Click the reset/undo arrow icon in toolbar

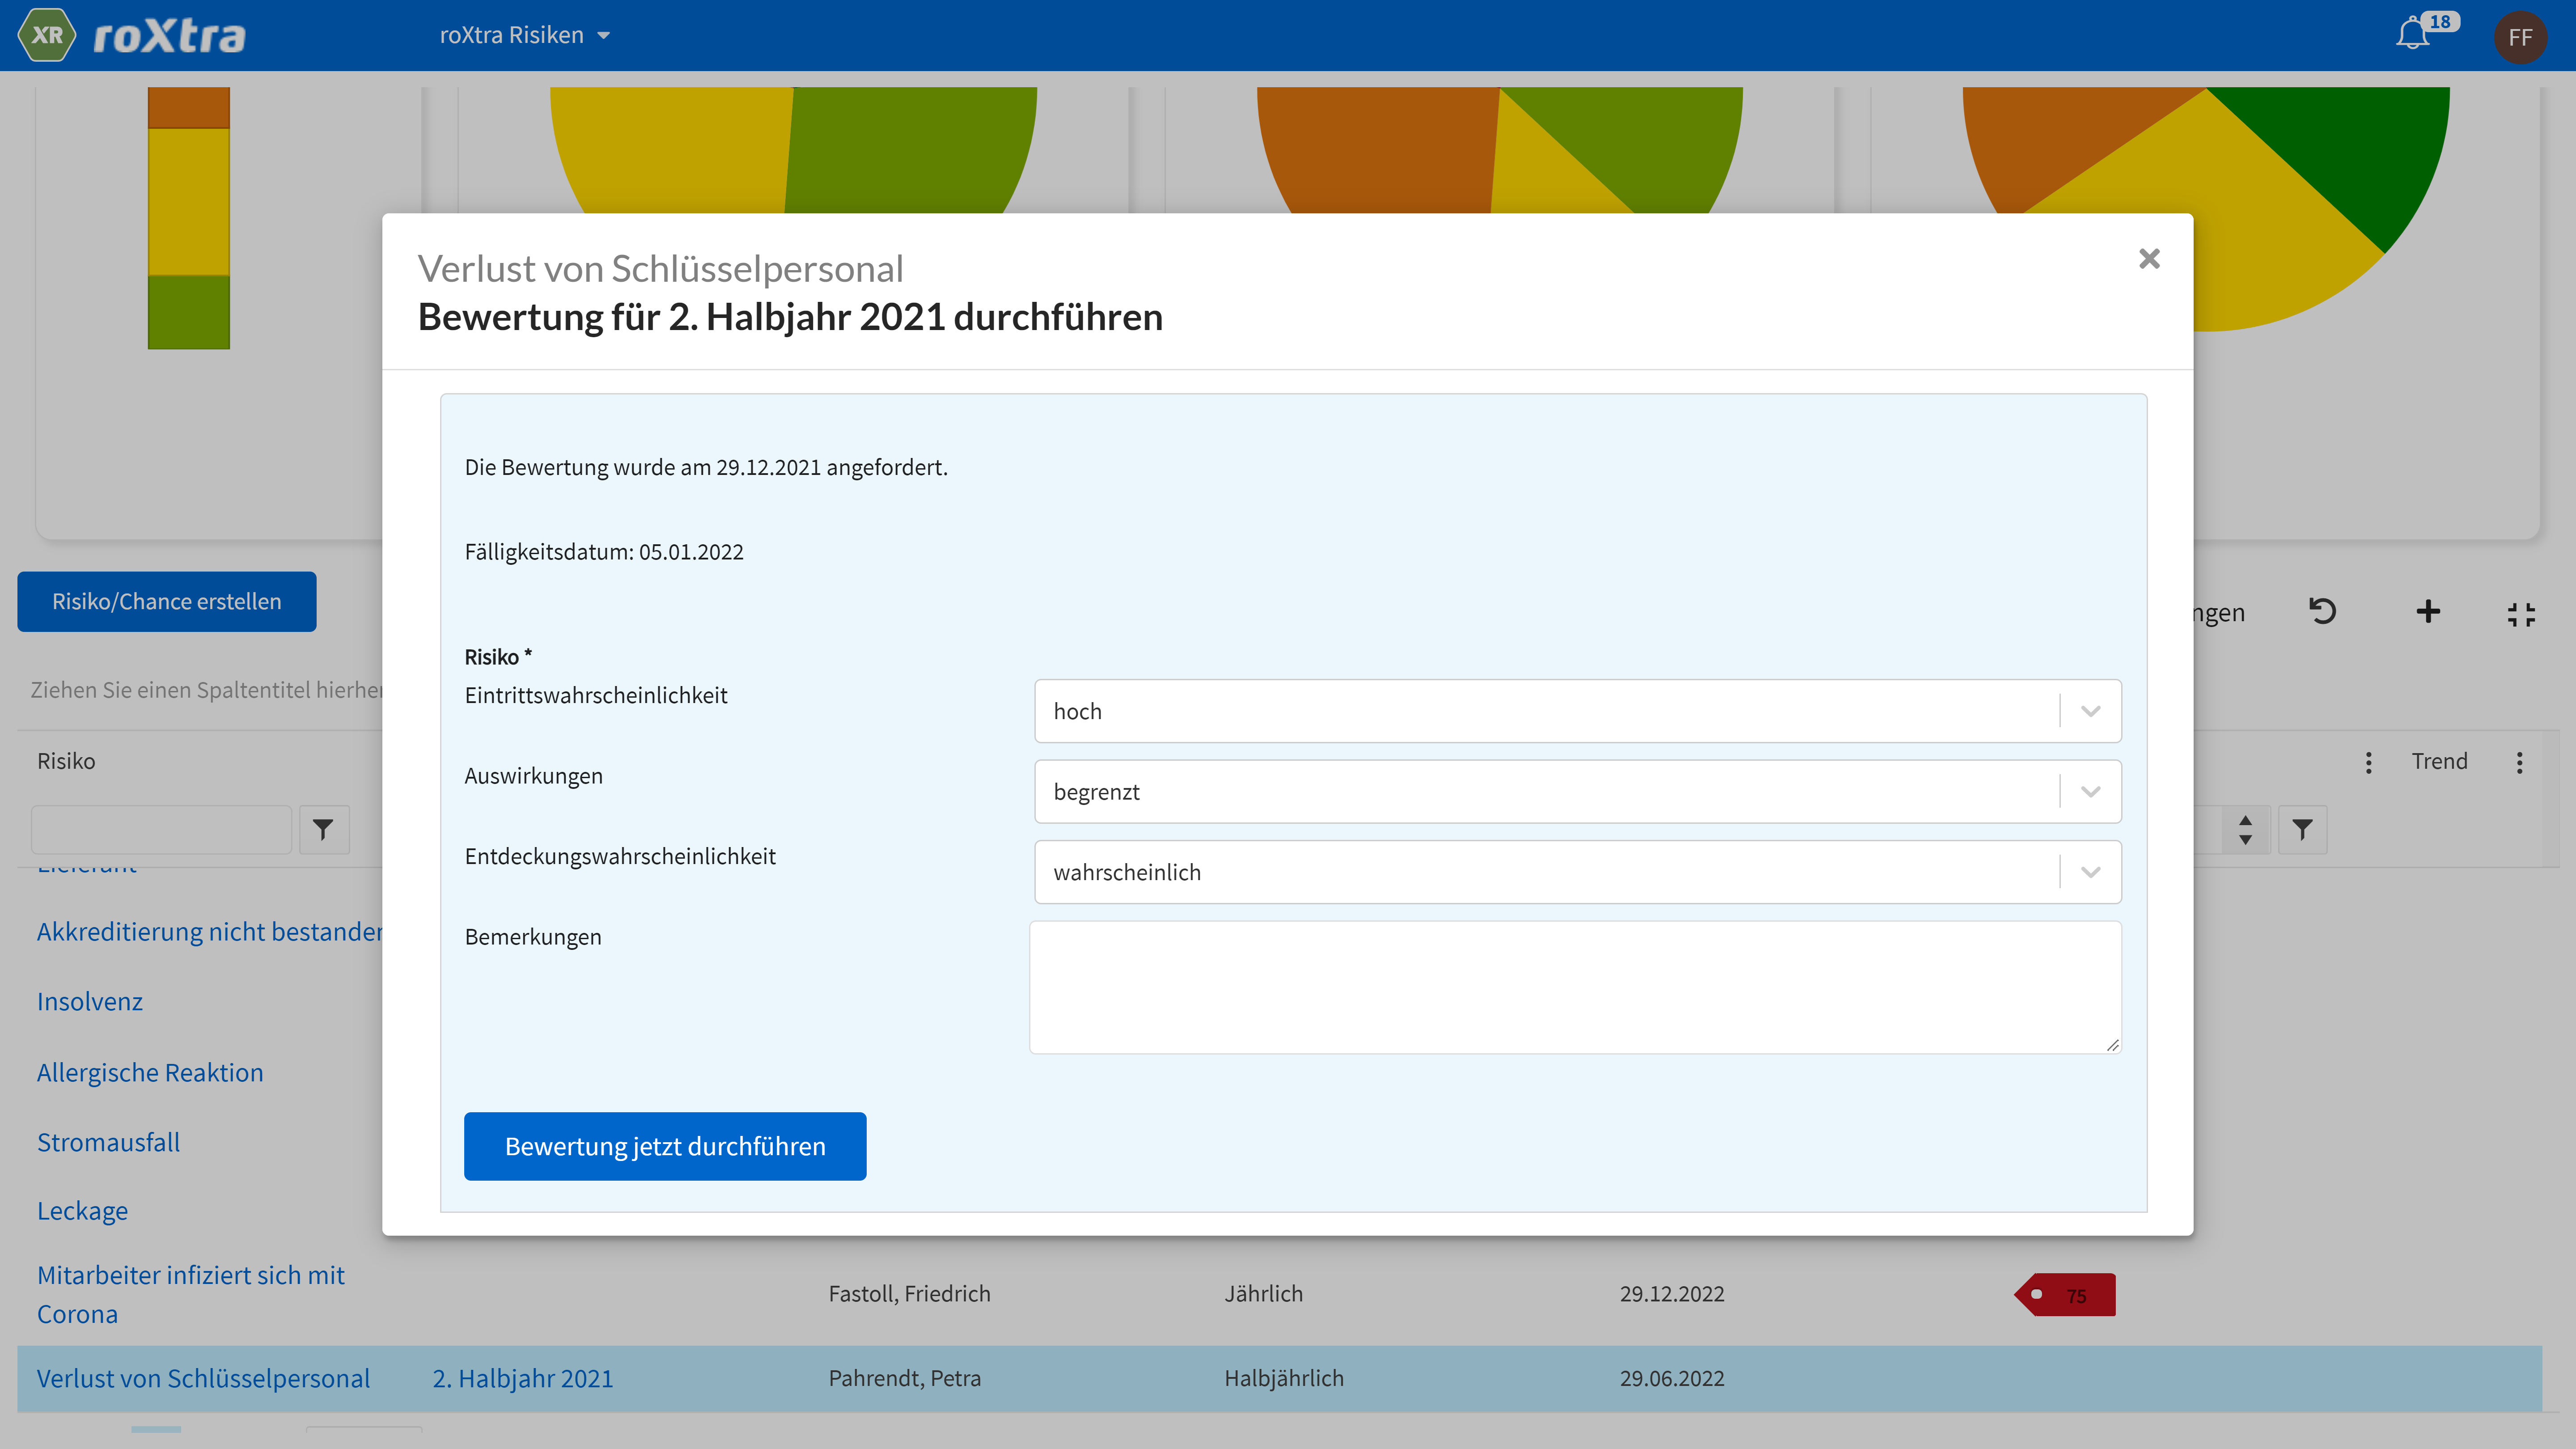[2322, 611]
